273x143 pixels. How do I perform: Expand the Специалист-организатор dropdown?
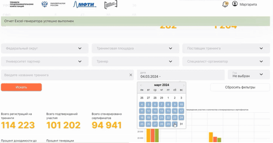coord(226,61)
